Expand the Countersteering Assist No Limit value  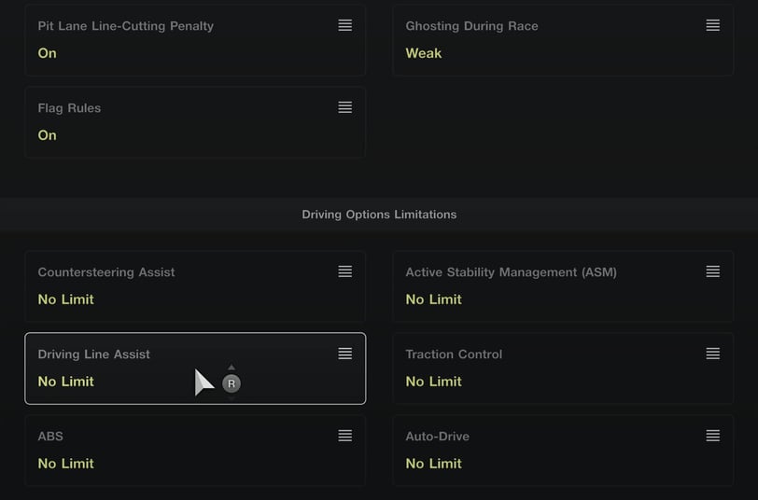coord(65,299)
